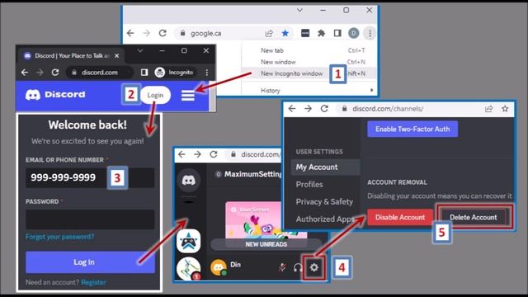Image resolution: width=528 pixels, height=297 pixels.
Task: Click the blue Log In button
Action: [x=90, y=262]
